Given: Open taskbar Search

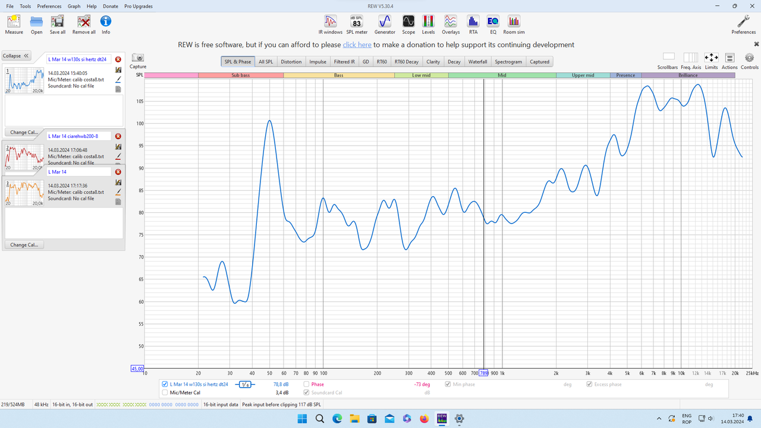Looking at the screenshot, I should point(319,418).
